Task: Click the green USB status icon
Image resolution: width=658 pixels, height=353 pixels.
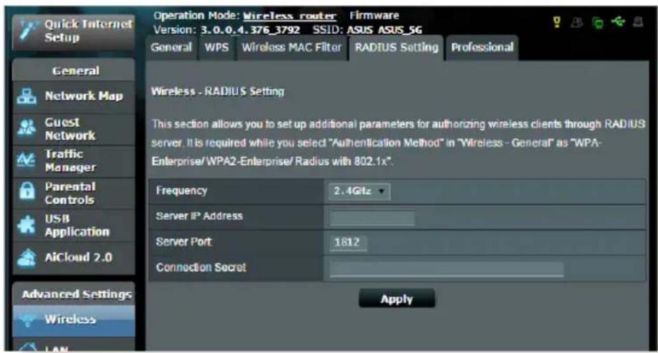Action: [618, 21]
